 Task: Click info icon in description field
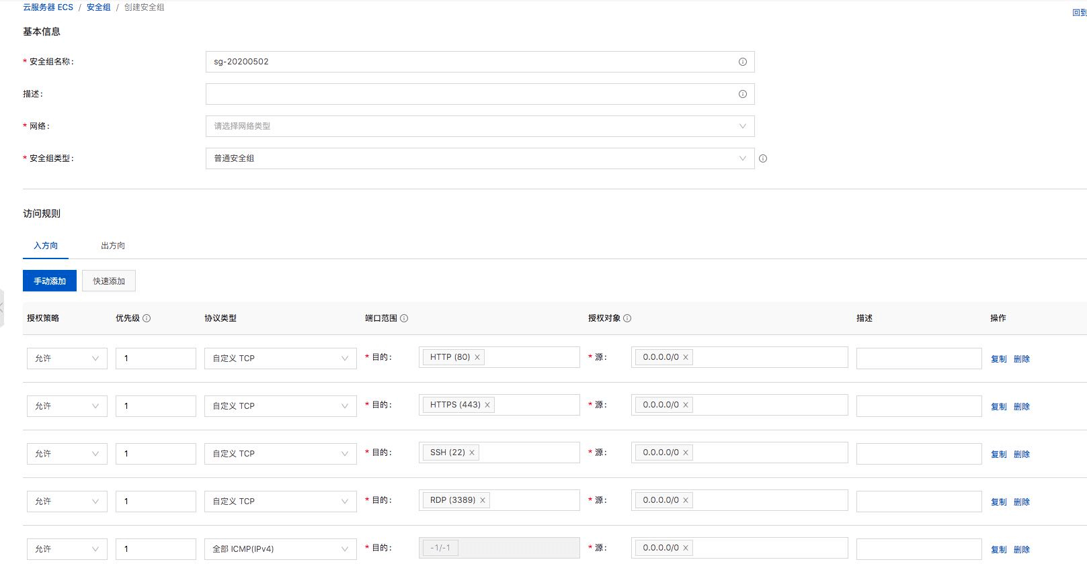pyautogui.click(x=743, y=94)
